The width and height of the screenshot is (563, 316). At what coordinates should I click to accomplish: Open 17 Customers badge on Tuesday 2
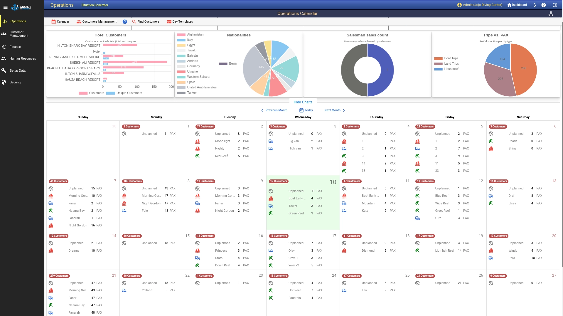[205, 127]
